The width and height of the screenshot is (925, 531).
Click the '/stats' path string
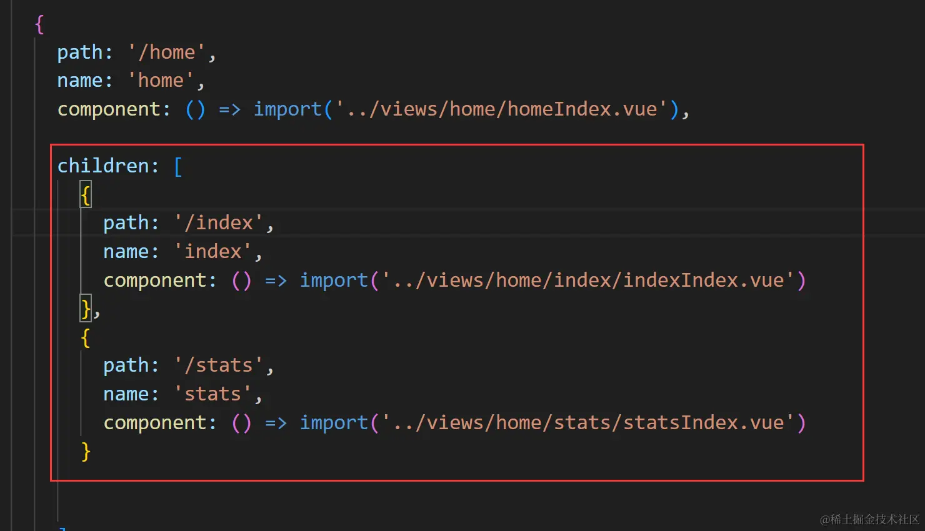click(x=219, y=365)
